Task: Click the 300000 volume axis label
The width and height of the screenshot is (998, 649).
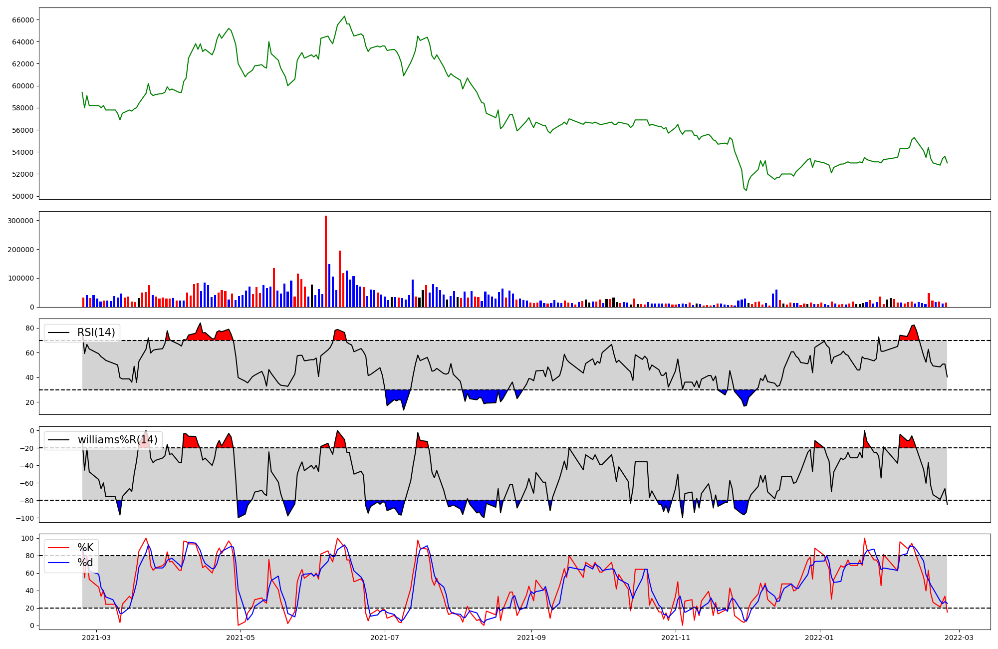Action: [x=21, y=221]
